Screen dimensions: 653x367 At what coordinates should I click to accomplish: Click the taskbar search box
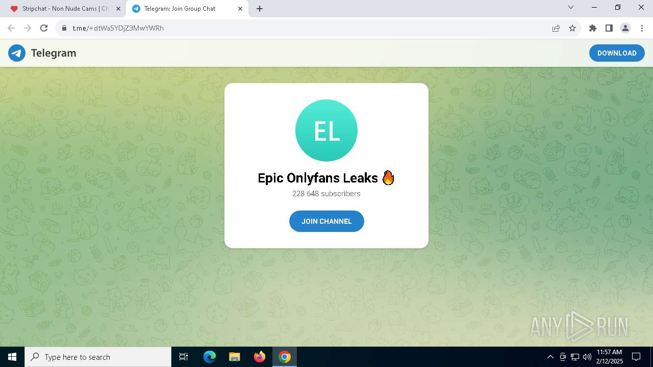pos(98,357)
